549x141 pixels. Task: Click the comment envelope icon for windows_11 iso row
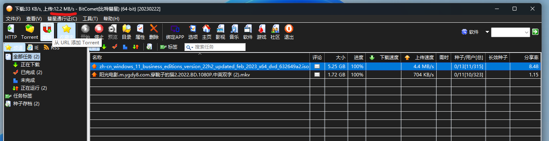click(317, 66)
